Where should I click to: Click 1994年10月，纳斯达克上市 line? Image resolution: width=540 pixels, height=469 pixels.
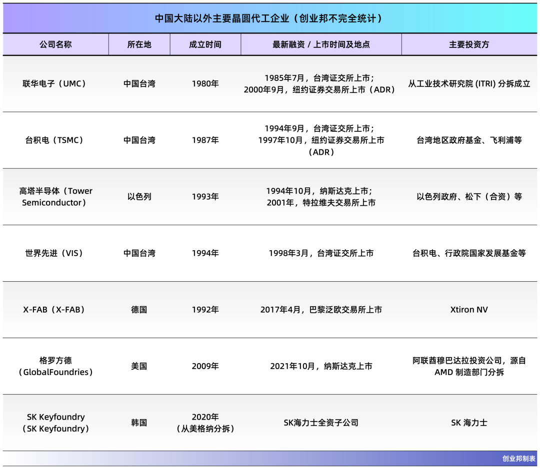(319, 191)
